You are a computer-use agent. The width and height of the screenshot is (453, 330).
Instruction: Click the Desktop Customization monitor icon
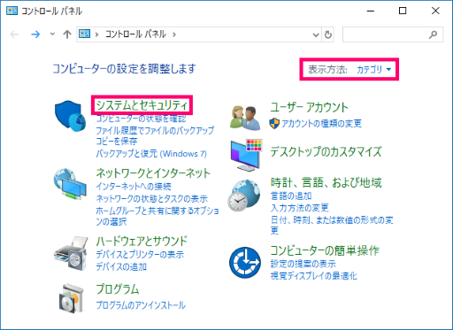click(x=246, y=155)
